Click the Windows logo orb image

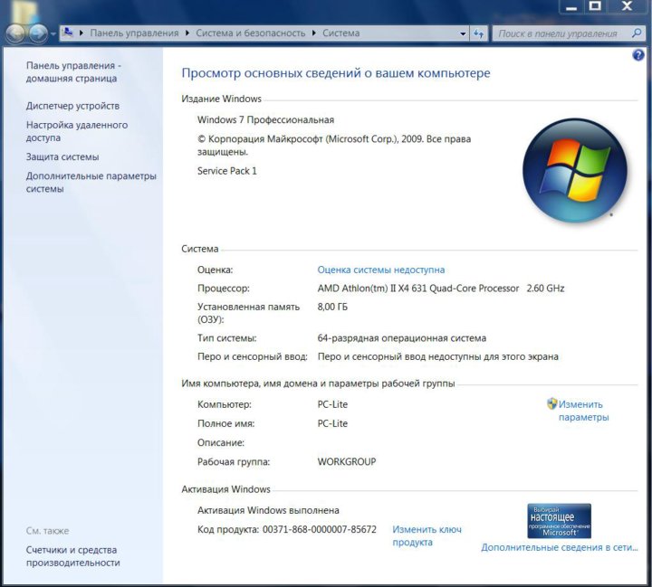click(x=575, y=170)
